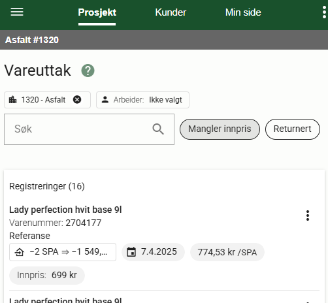Click the Innpris 699 kr chip
328x303 pixels.
point(47,275)
